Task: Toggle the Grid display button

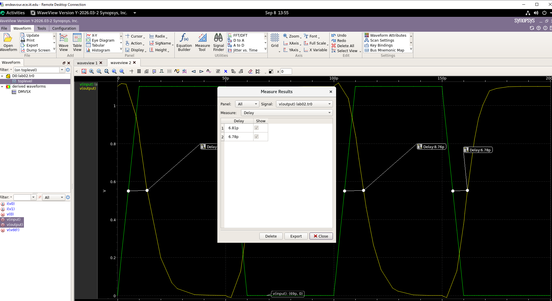Action: click(275, 41)
